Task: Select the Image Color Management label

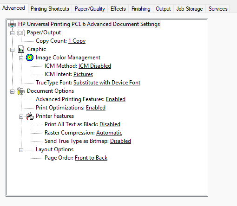Action: click(68, 58)
